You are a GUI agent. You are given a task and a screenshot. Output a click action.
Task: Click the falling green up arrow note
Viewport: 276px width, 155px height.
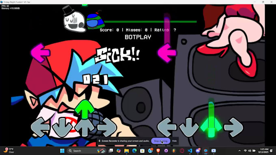coord(85,109)
